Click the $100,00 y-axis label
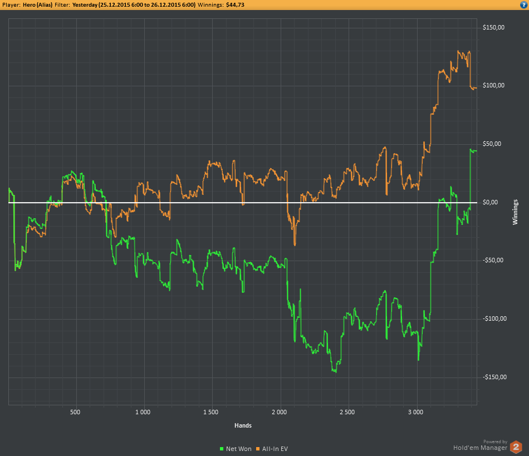The image size is (529, 456). coord(493,86)
